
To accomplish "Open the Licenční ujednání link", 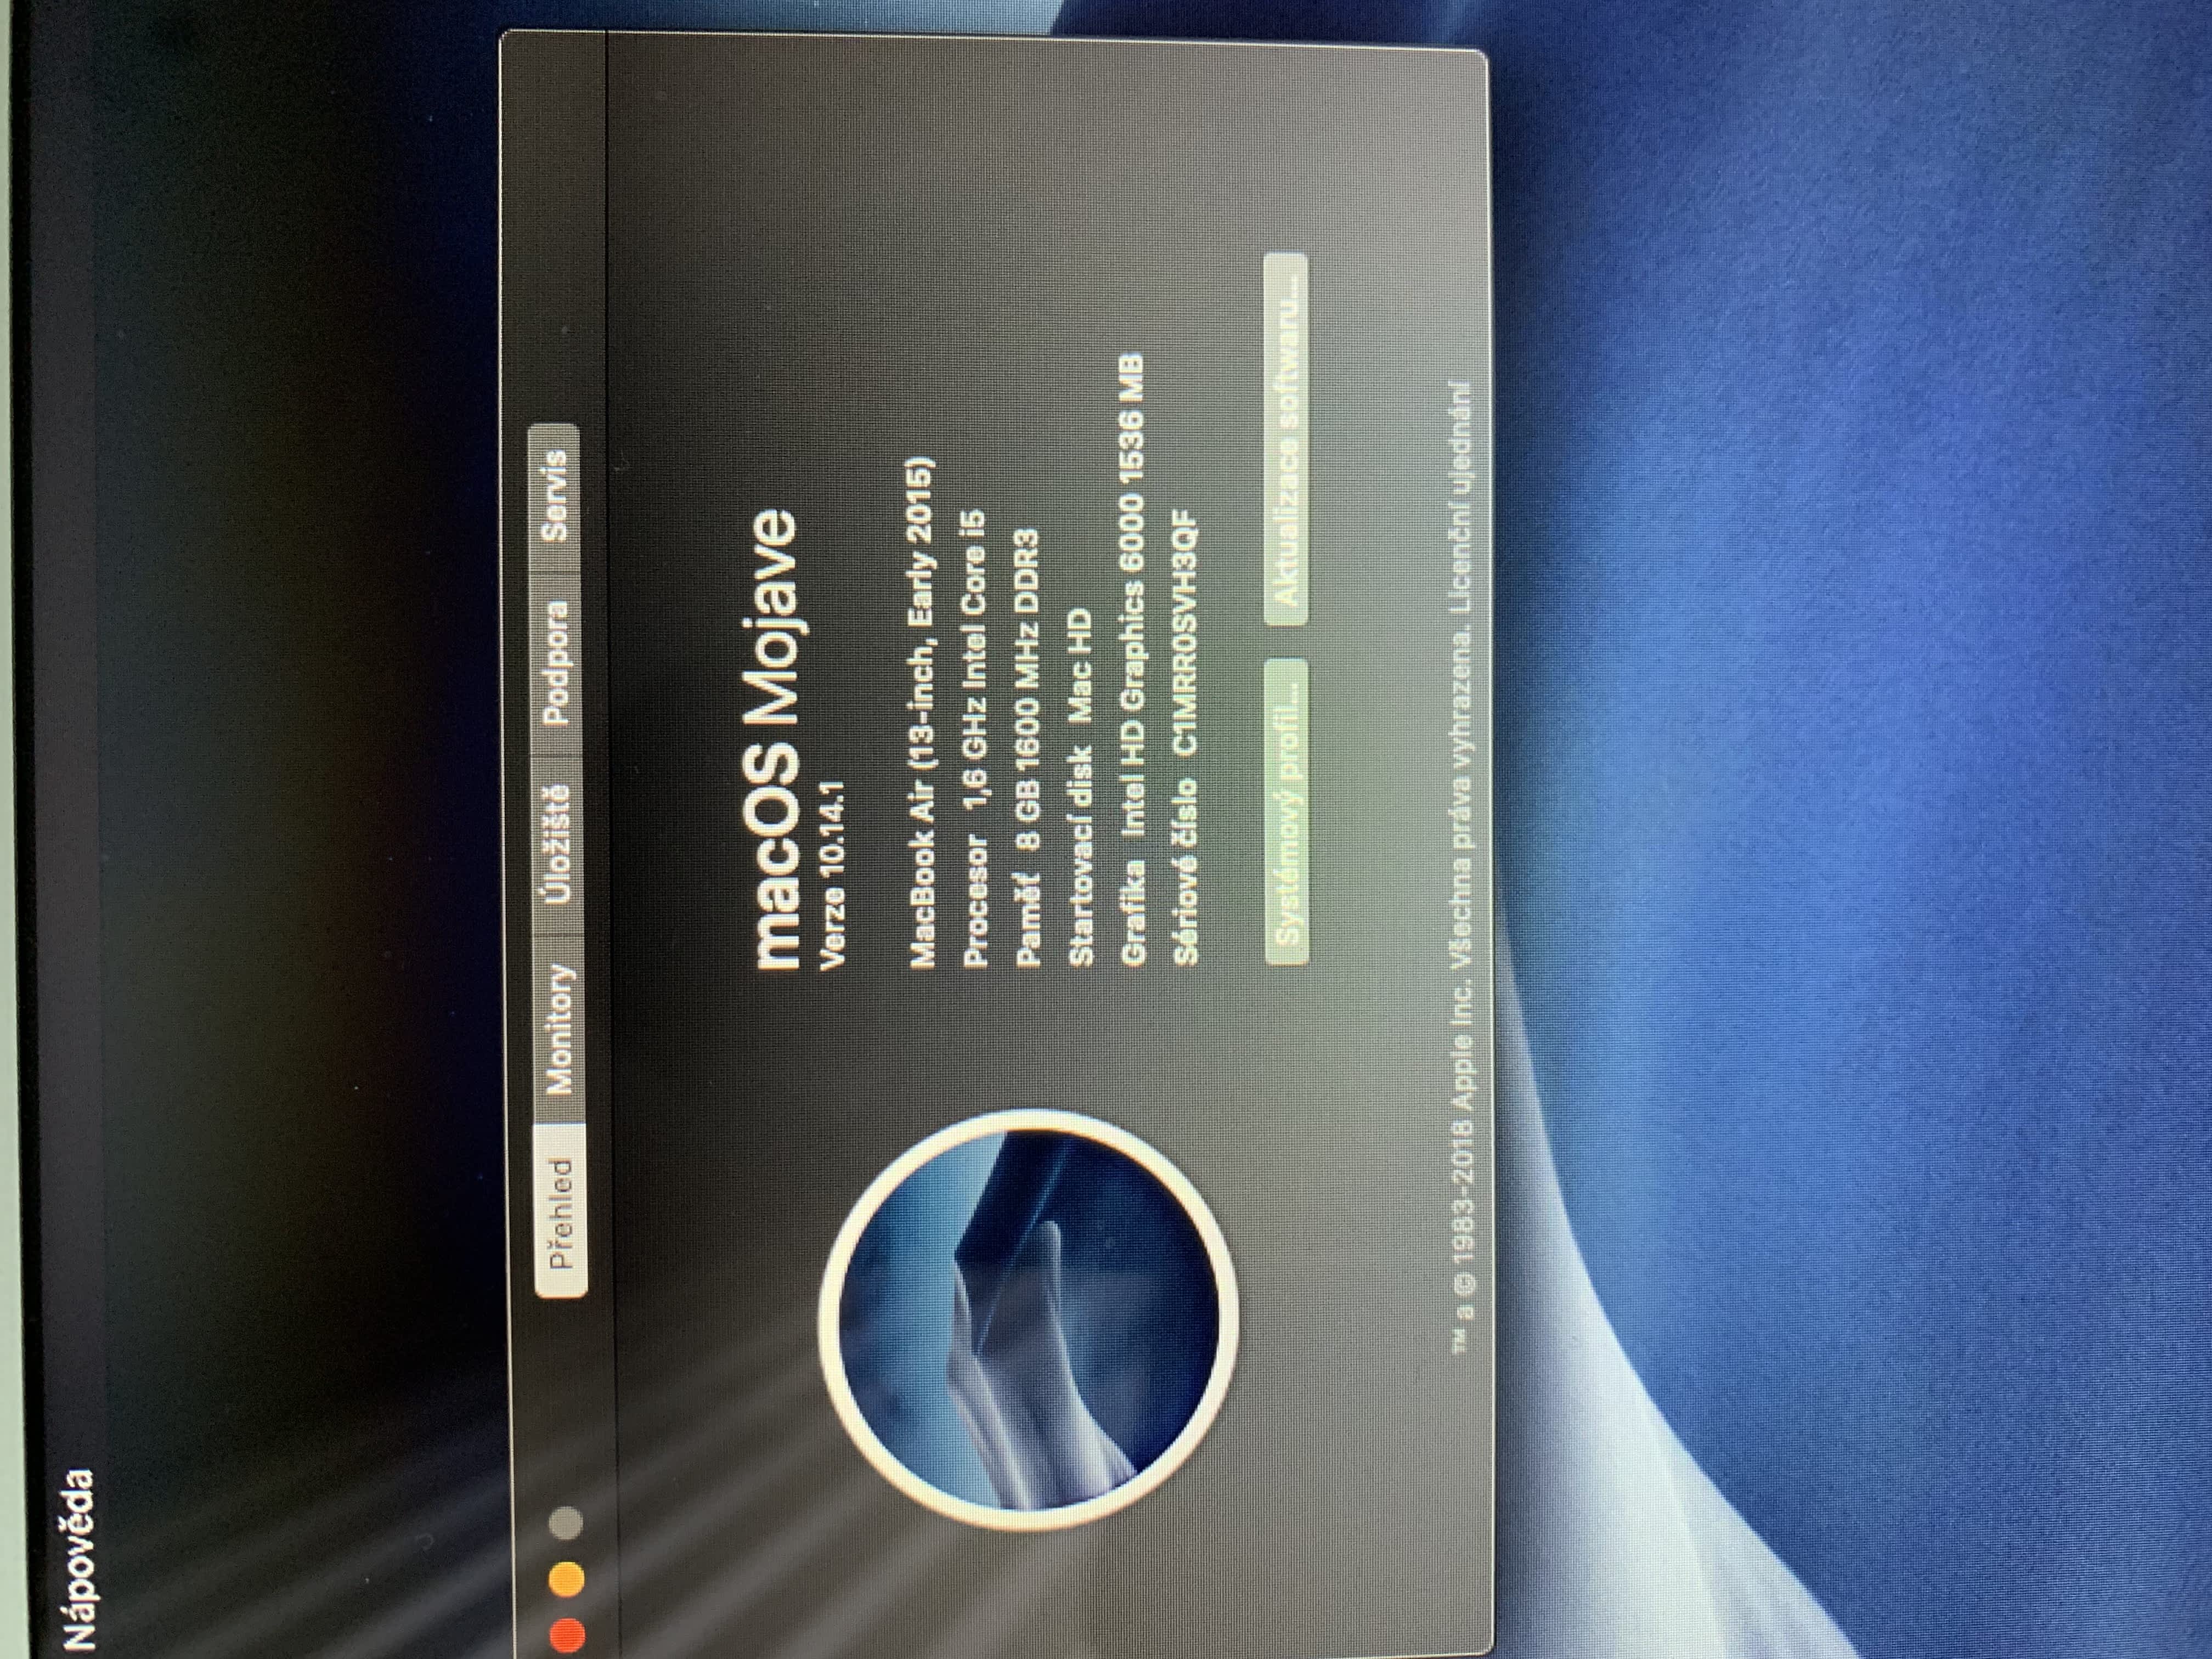I will point(1457,497).
